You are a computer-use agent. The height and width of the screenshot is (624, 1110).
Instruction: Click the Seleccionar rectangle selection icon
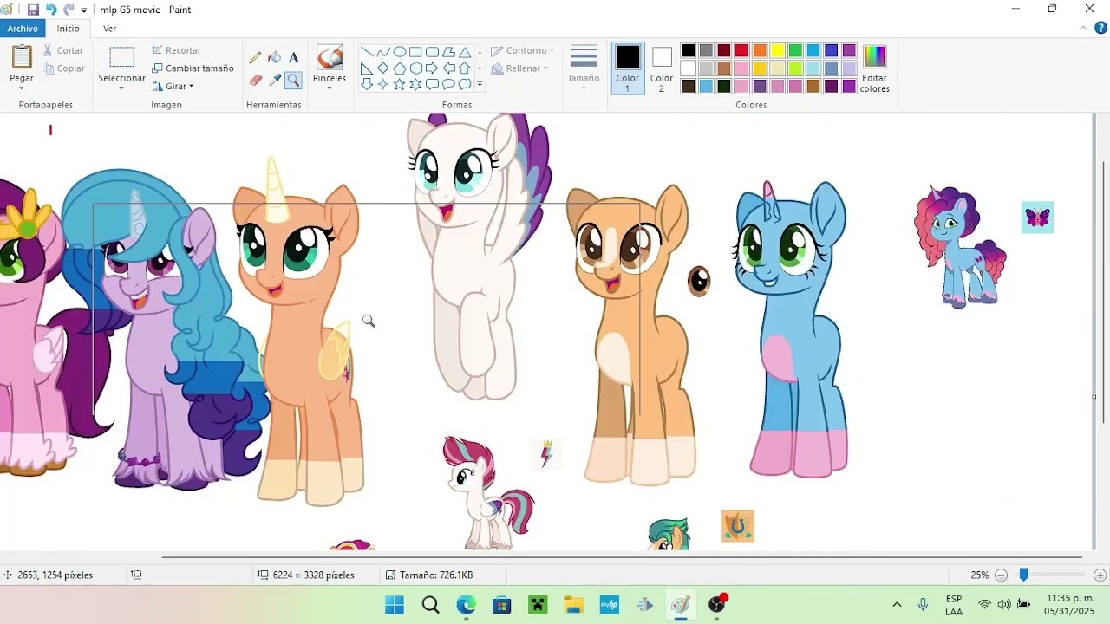[x=121, y=57]
